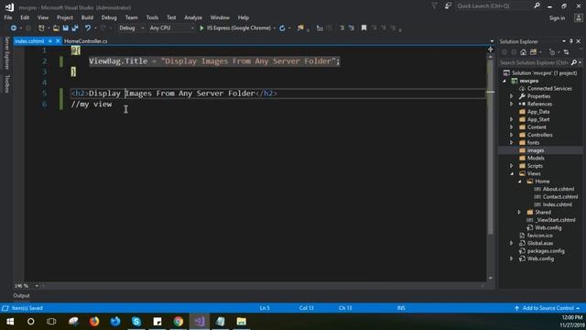This screenshot has height=330, width=586.
Task: Switch to the HomeController.cs tab
Action: pos(85,41)
